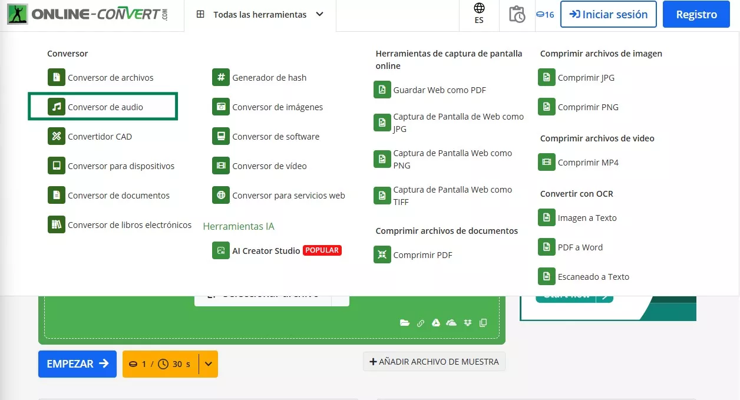Click the Online-Convert.com logo

(88, 14)
